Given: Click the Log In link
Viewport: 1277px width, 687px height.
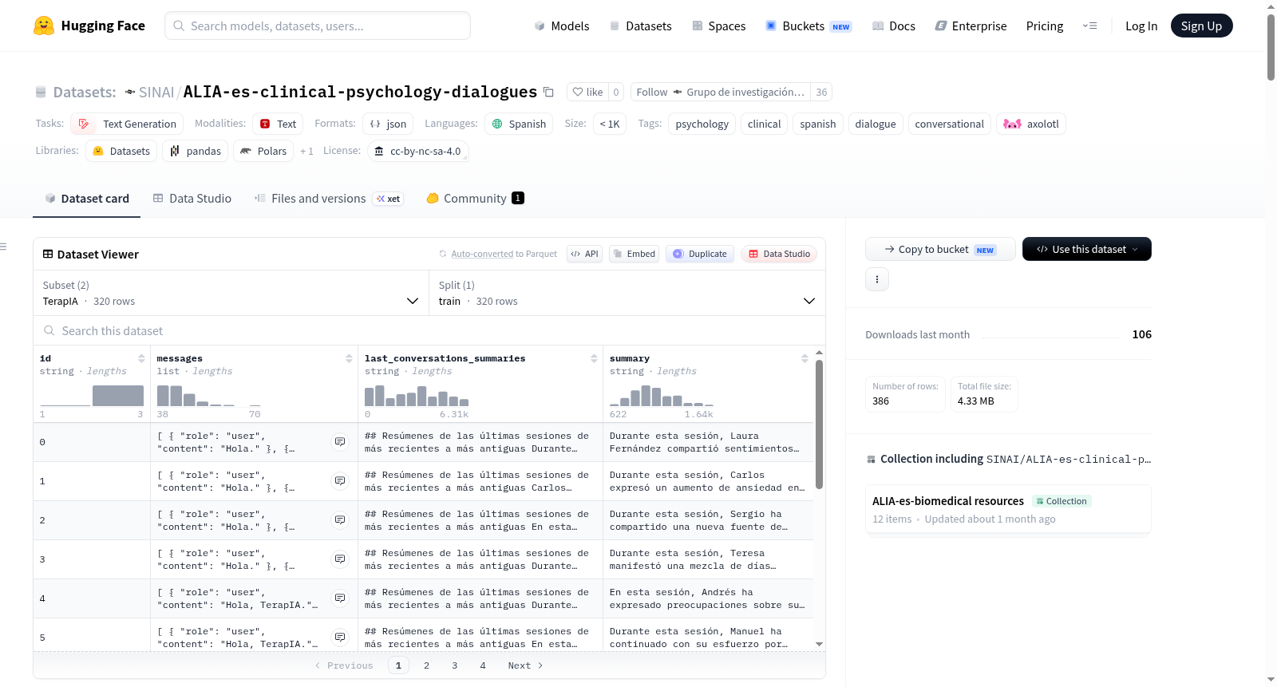Looking at the screenshot, I should pos(1141,26).
